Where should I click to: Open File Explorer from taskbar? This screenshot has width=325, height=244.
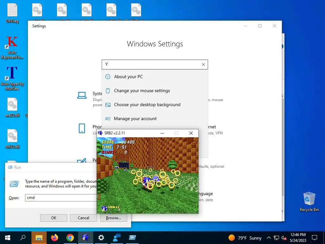click(x=39, y=238)
